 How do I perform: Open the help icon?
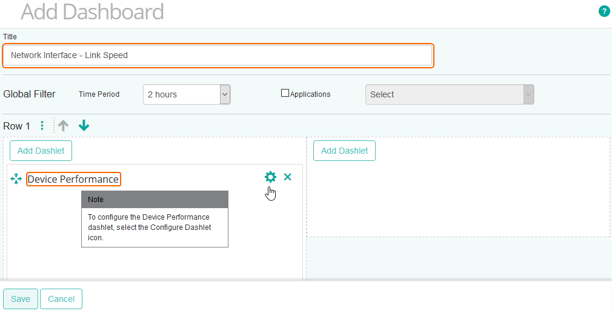click(604, 11)
